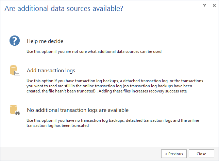The height and width of the screenshot is (161, 219).
Task: Go back with the Previous button
Action: pyautogui.click(x=174, y=154)
